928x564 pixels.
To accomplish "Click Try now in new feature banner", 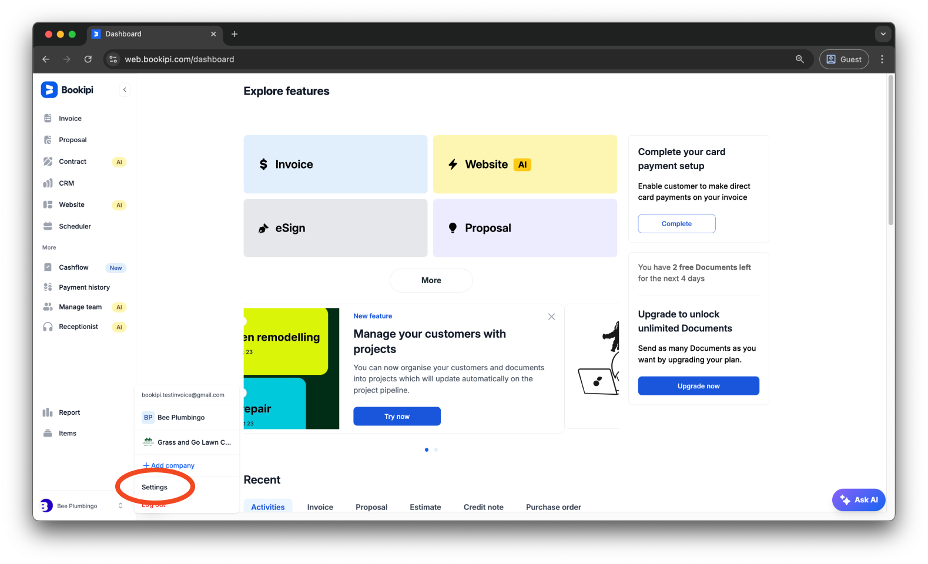I will point(397,417).
